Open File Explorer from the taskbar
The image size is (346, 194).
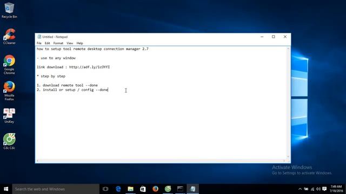pos(131,189)
